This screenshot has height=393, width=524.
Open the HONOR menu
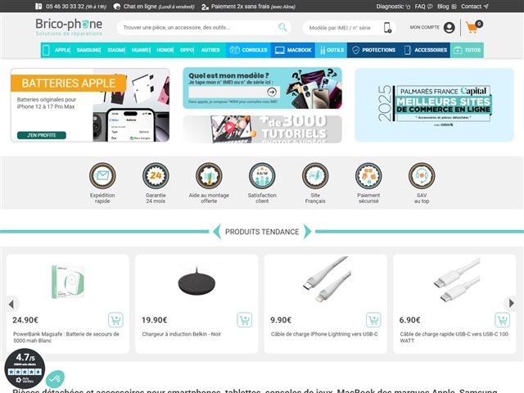click(x=165, y=50)
